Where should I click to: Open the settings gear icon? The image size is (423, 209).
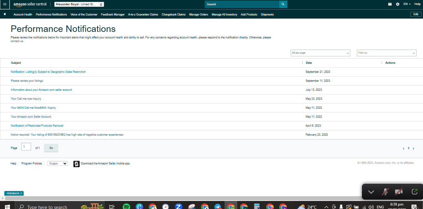pos(398,4)
